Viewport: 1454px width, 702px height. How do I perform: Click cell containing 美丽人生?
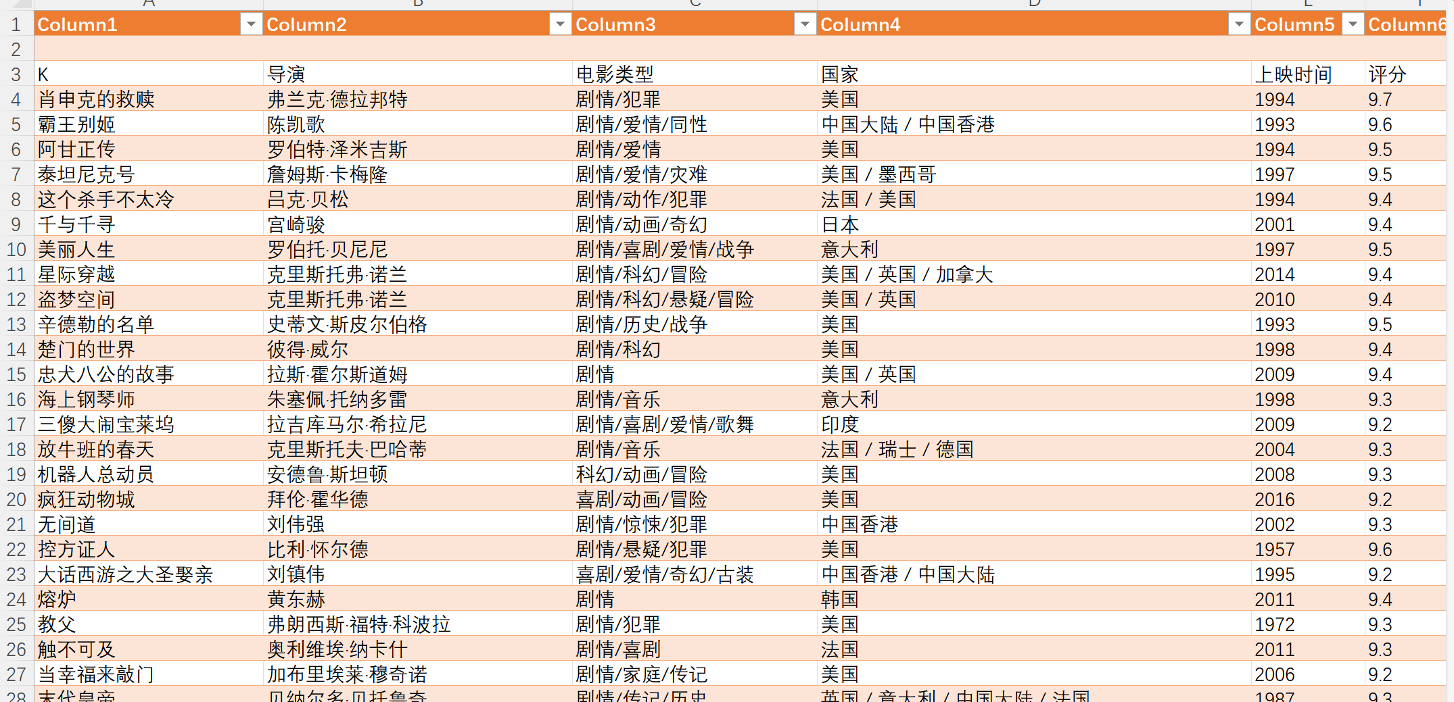148,249
